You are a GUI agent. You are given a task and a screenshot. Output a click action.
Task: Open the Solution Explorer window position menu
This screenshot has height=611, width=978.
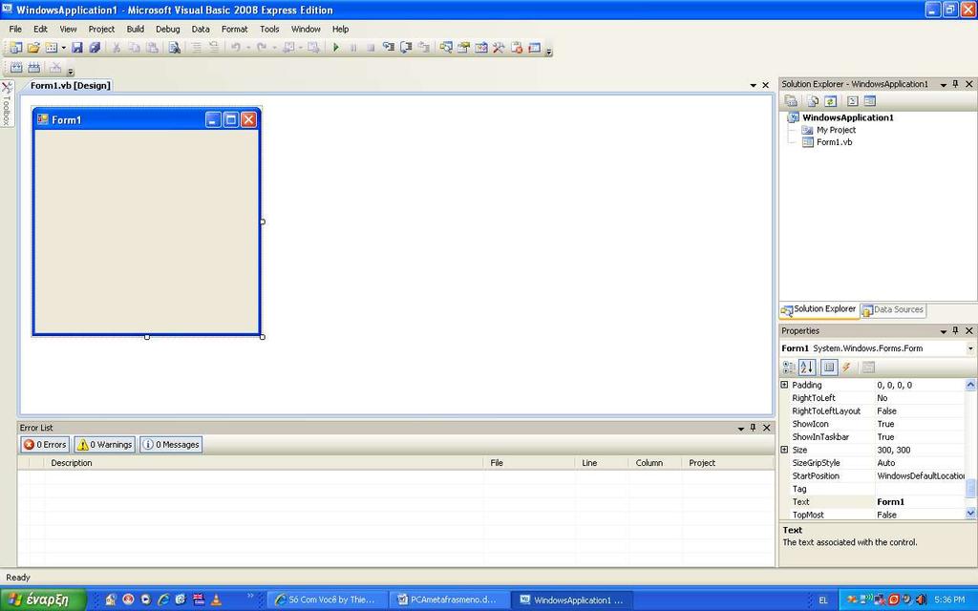click(943, 85)
